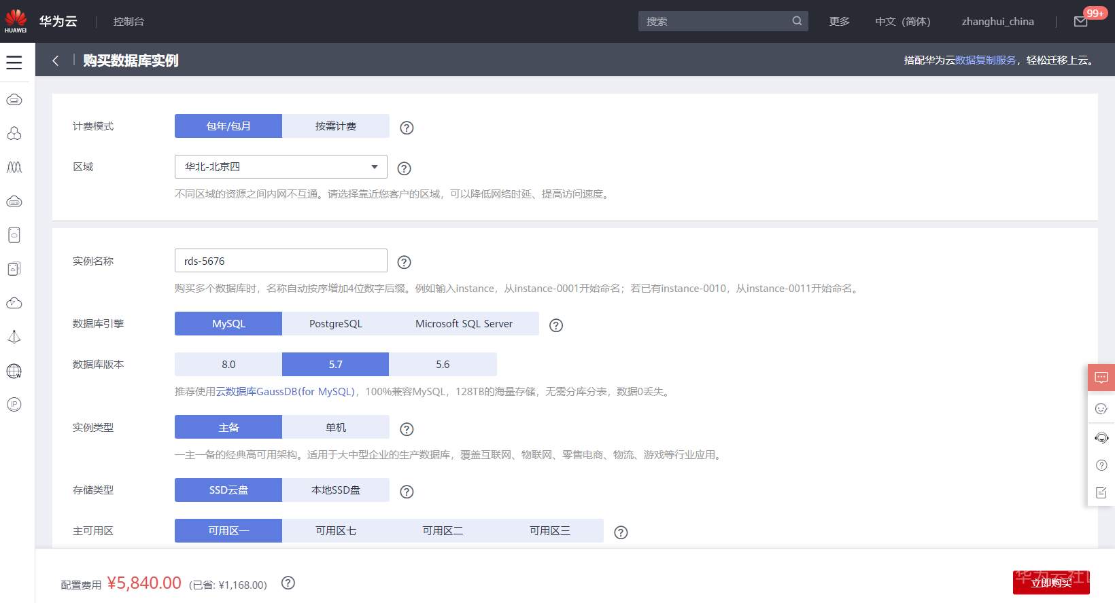
Task: Open help for billing mode (计费模式)
Action: point(407,128)
